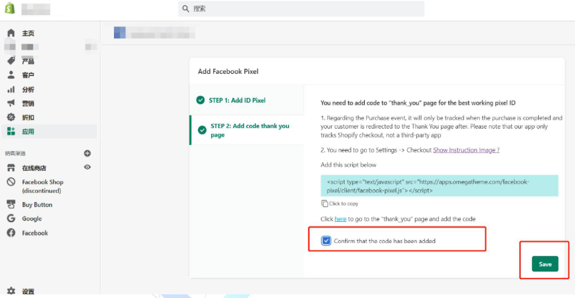575x298 pixels.
Task: Open the 折扣 discounts icon
Action: pos(11,117)
